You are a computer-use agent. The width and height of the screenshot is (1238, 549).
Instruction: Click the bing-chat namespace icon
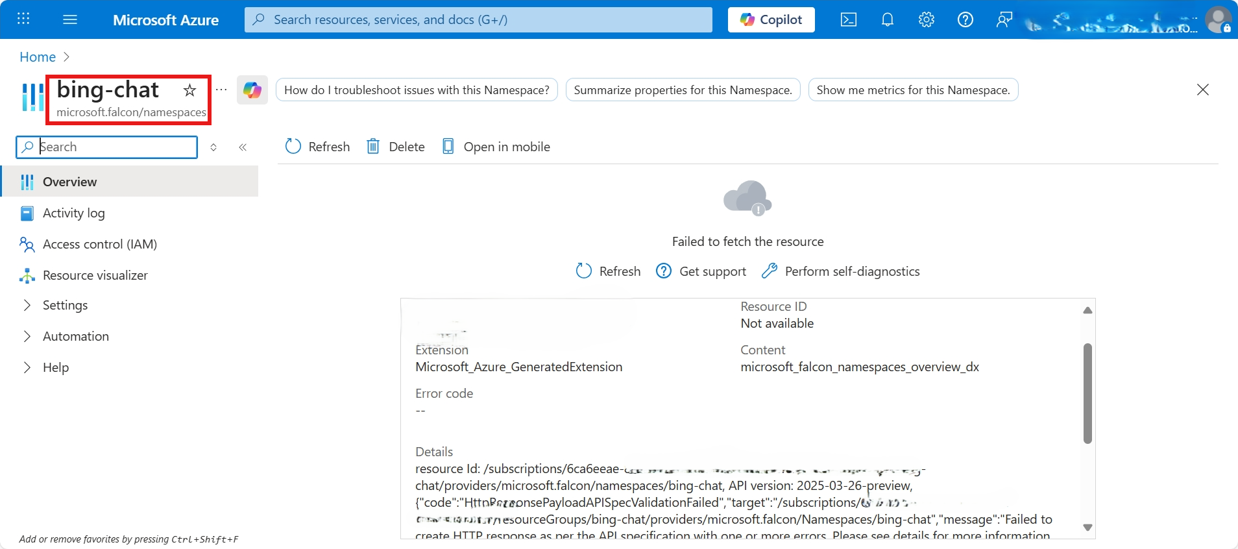point(32,97)
